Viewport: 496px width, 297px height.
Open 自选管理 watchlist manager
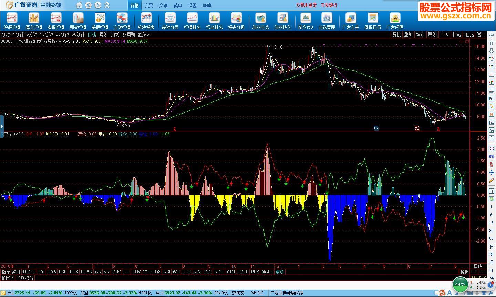[327, 21]
